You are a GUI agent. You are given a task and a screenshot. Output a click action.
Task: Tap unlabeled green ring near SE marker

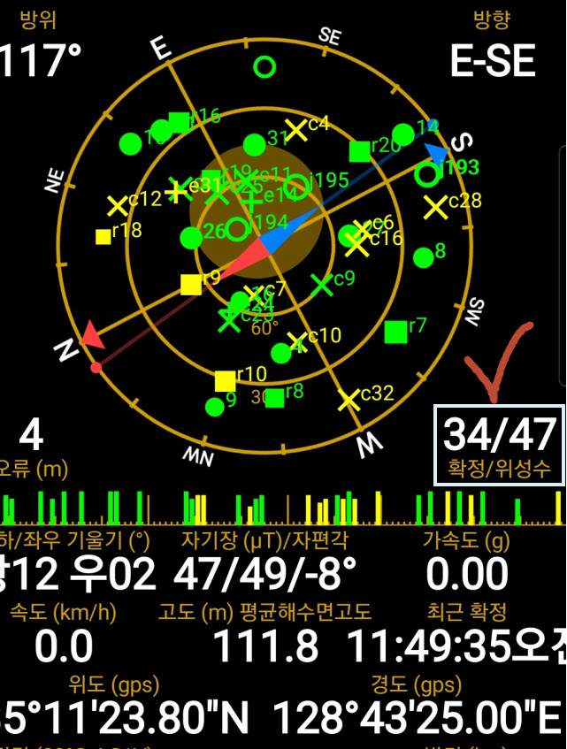264,67
